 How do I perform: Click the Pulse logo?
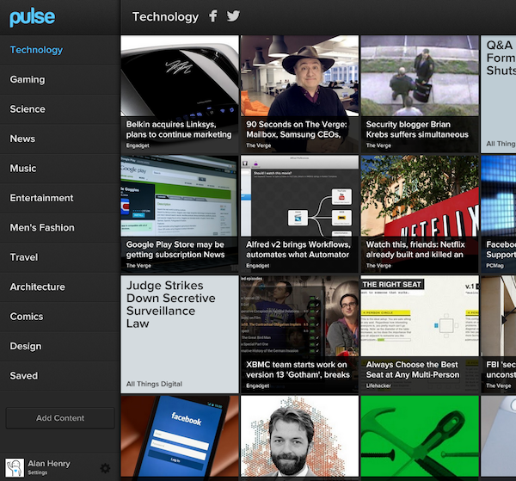pyautogui.click(x=32, y=17)
